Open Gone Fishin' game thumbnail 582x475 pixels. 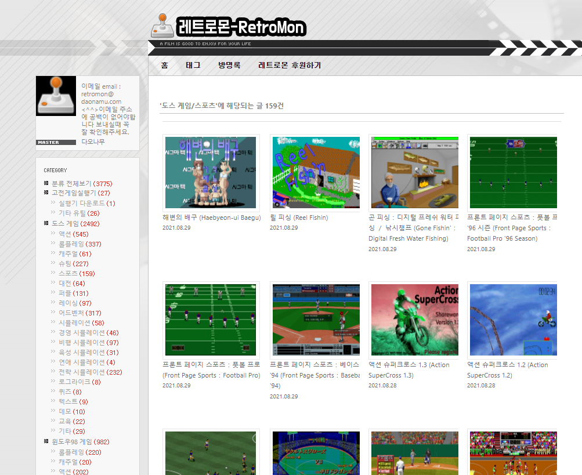click(414, 173)
